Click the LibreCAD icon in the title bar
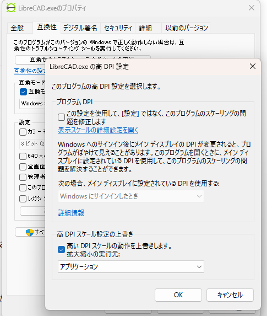This screenshot has height=316, width=267. point(10,8)
